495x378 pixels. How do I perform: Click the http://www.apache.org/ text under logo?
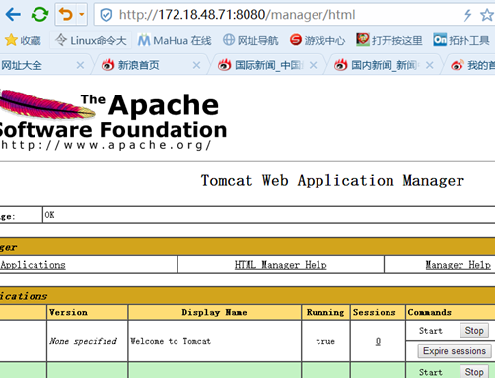(106, 145)
